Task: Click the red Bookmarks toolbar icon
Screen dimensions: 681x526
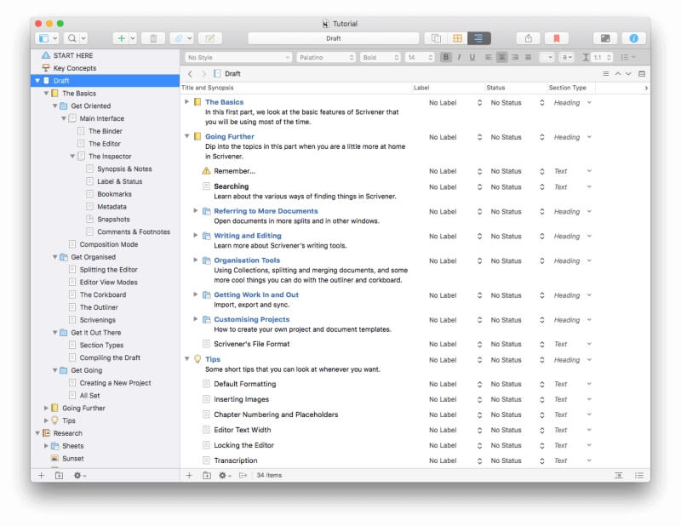Action: coord(557,38)
